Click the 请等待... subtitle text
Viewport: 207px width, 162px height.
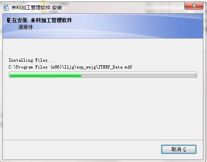(29, 27)
